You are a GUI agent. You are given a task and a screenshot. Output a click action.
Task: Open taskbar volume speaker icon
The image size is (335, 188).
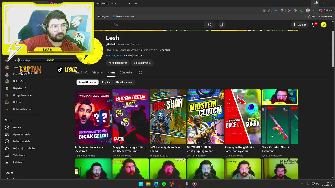click(x=317, y=184)
